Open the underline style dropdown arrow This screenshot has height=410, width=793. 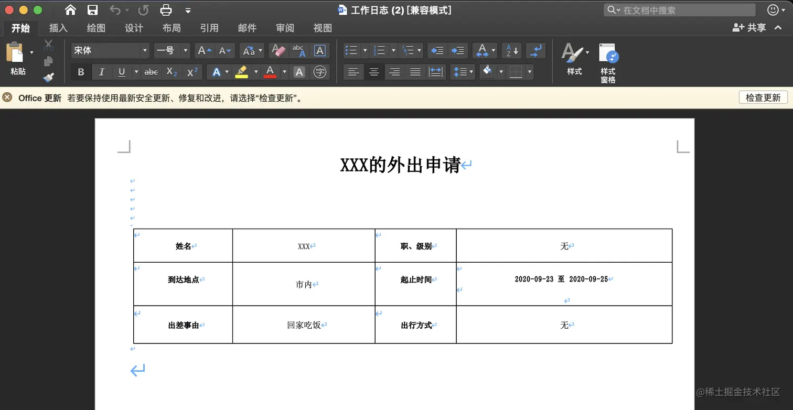pyautogui.click(x=136, y=72)
